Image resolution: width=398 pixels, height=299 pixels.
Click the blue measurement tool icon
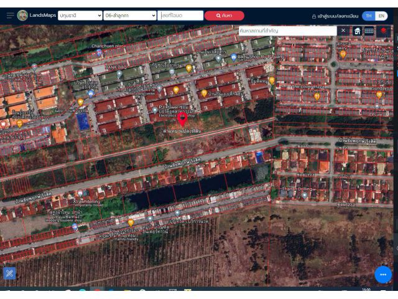tap(9, 273)
